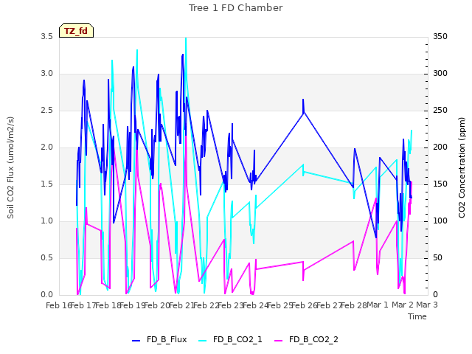Click the 'Soil CO2 Flux (umol/m2/s)' axis title
472x354 pixels.
pyautogui.click(x=10, y=167)
